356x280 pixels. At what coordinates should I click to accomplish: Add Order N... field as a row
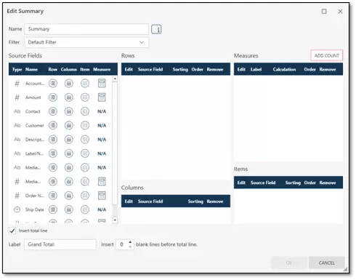tap(53, 196)
